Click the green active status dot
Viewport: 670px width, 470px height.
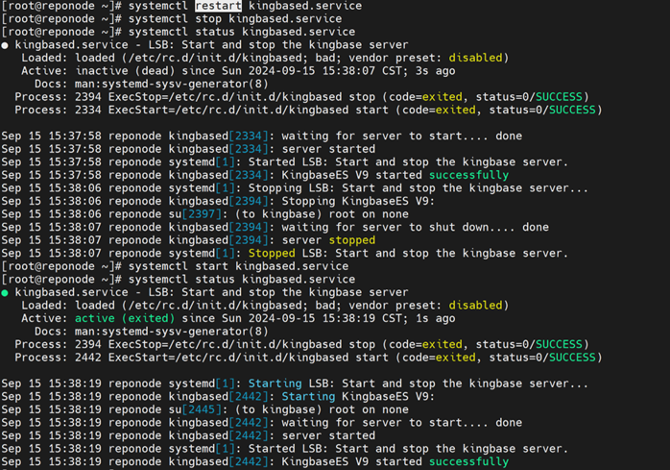(6, 292)
